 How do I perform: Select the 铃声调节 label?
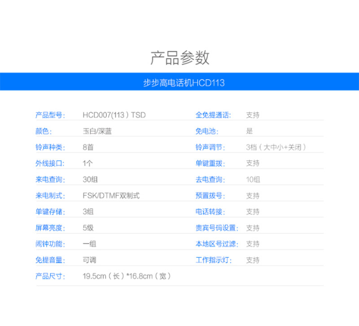click(210, 147)
